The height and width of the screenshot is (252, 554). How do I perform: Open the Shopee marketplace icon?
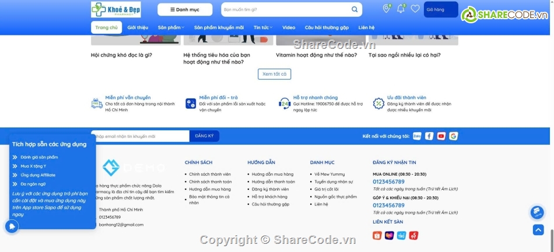[x=377, y=236]
